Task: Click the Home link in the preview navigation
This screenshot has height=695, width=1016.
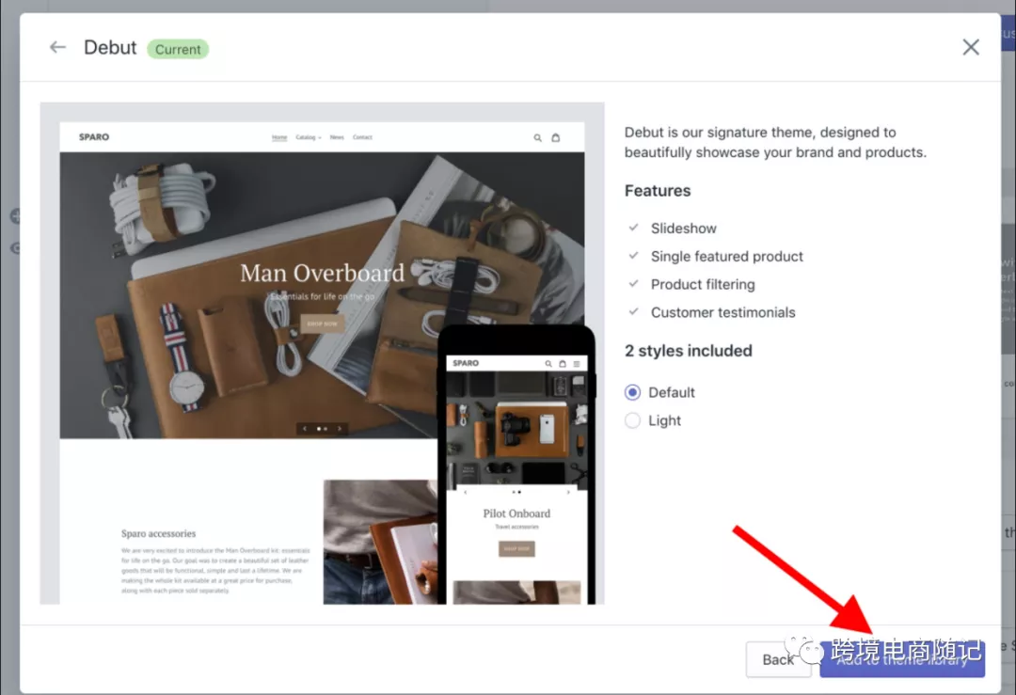Action: point(279,136)
